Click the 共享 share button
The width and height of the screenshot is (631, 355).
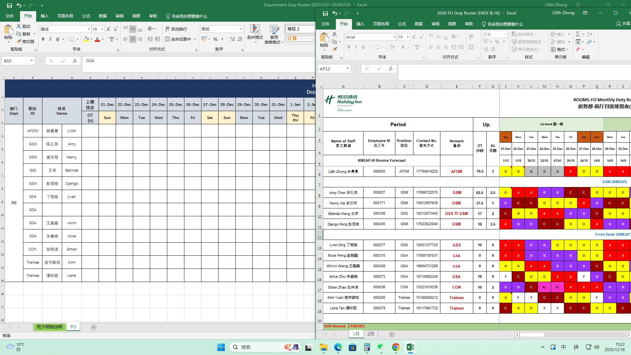coord(623,24)
